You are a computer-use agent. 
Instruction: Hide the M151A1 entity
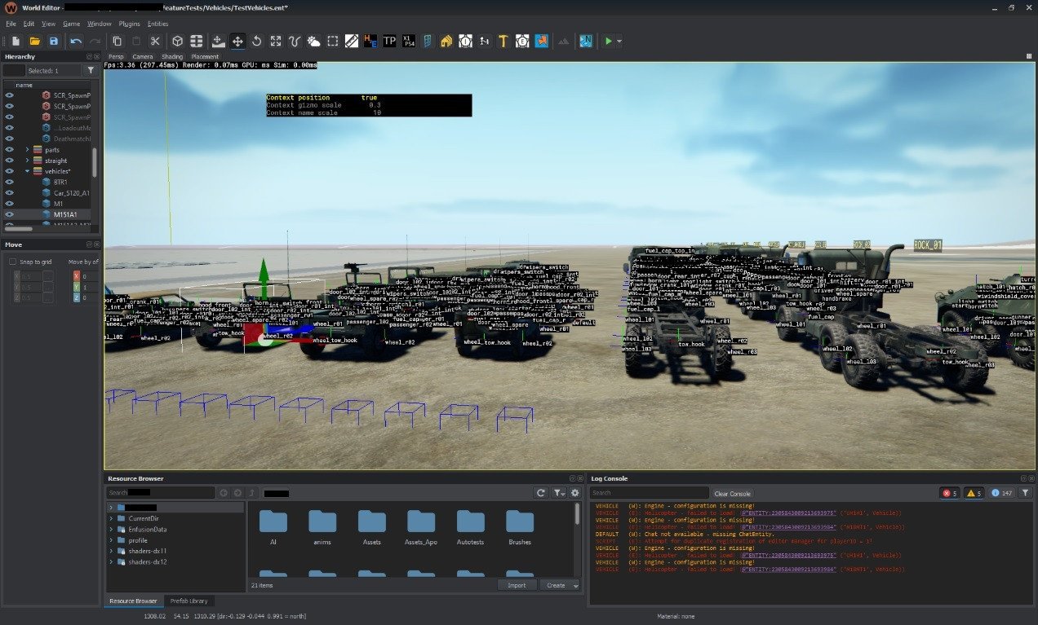tap(10, 214)
